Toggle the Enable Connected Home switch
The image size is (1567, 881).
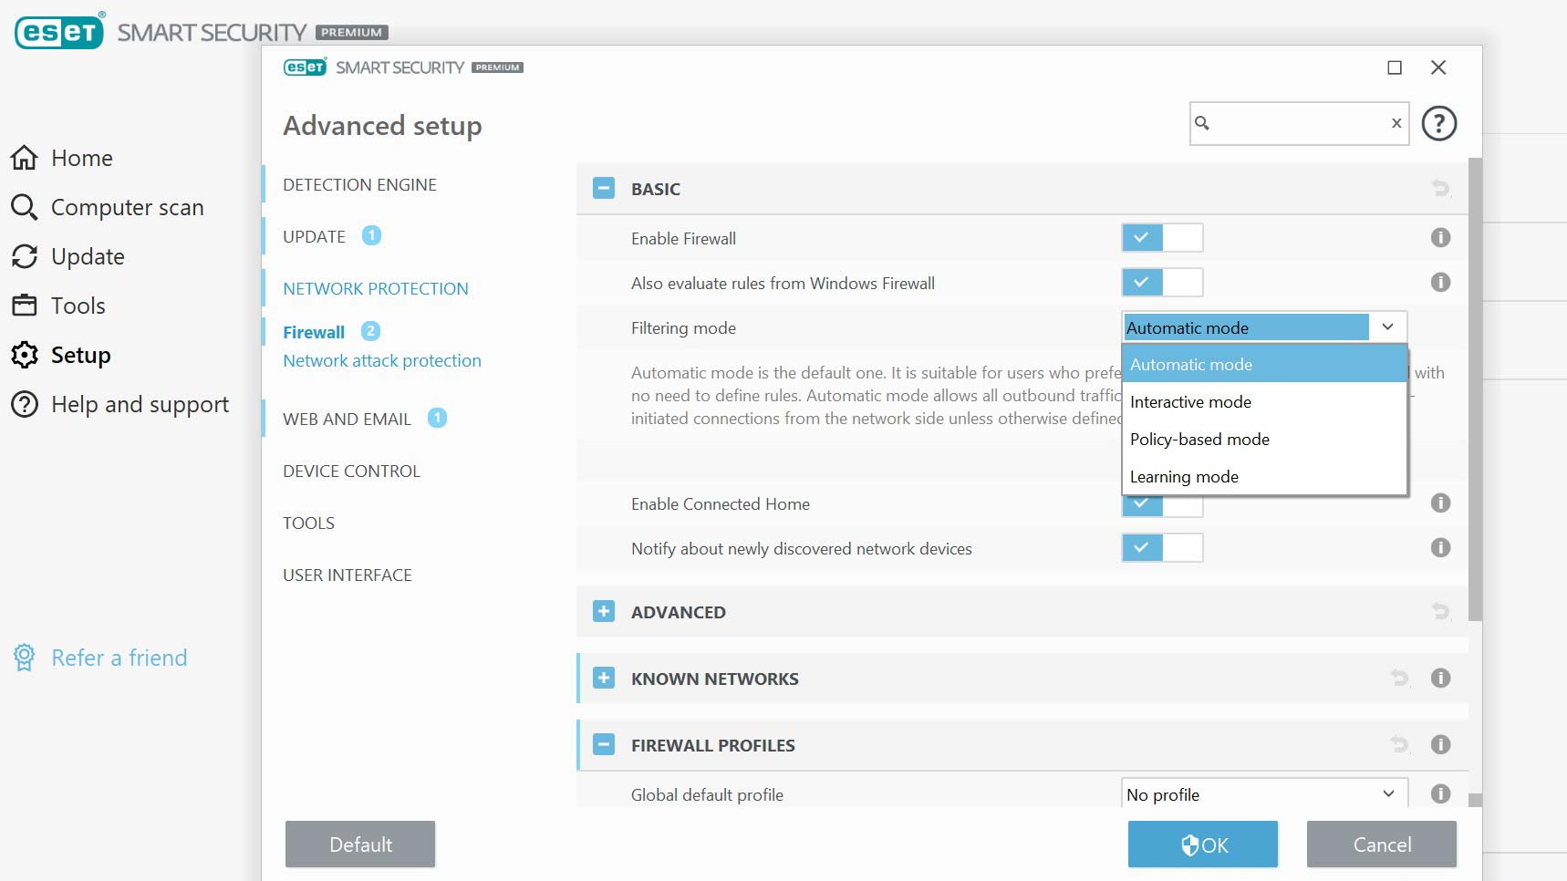pos(1162,507)
